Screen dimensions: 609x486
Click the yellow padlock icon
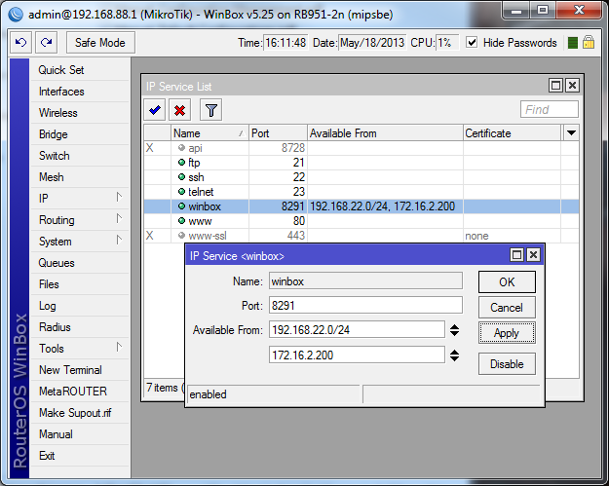coord(589,42)
